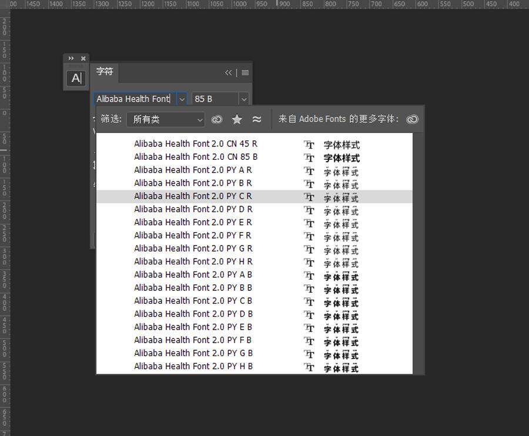Switch to the 字符 tab

click(105, 72)
